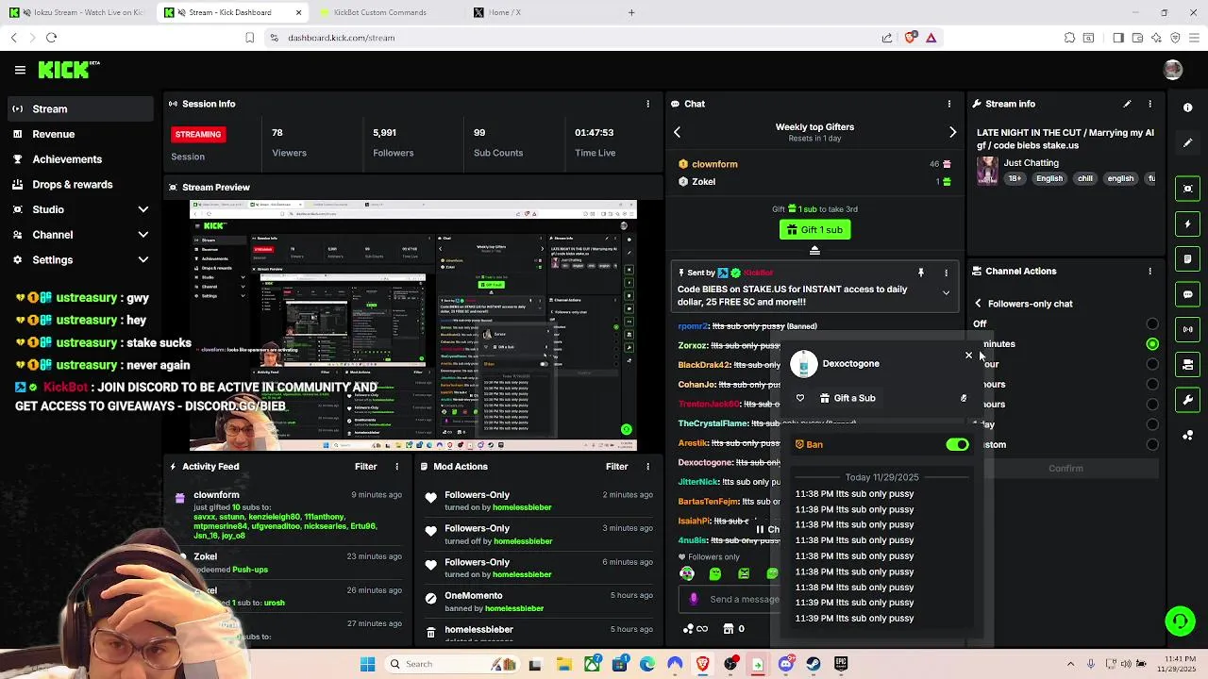Image resolution: width=1208 pixels, height=679 pixels.
Task: Open the Session Info three-dot menu
Action: pyautogui.click(x=647, y=104)
